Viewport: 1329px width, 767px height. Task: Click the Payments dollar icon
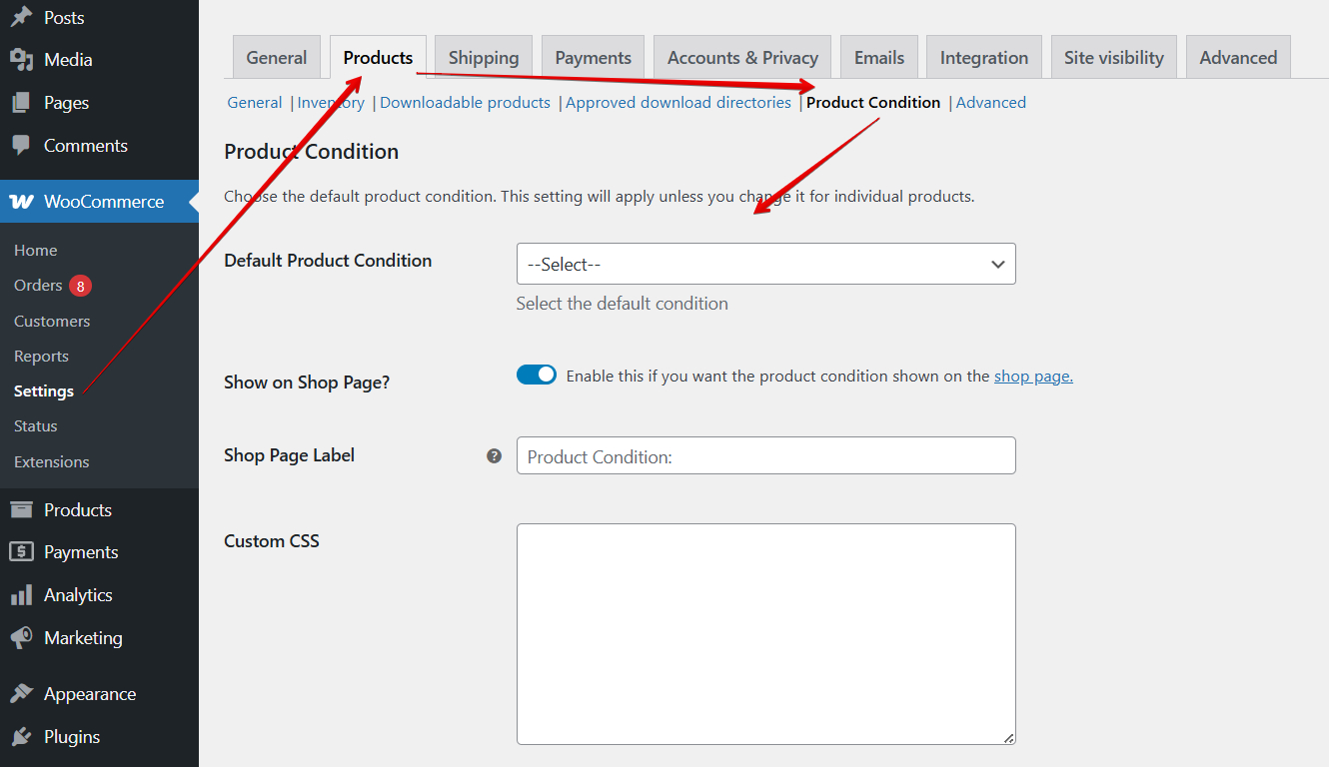[x=21, y=552]
